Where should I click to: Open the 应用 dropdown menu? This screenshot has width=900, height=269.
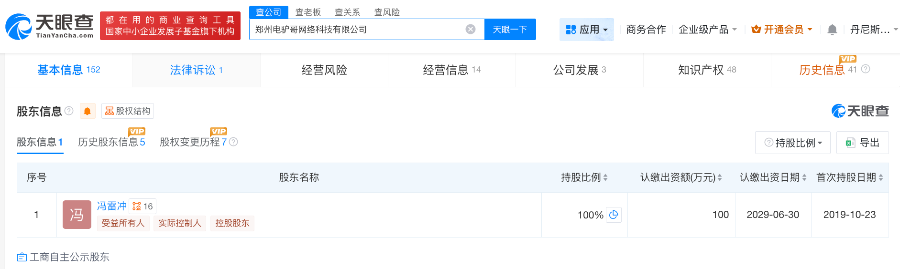(x=586, y=30)
